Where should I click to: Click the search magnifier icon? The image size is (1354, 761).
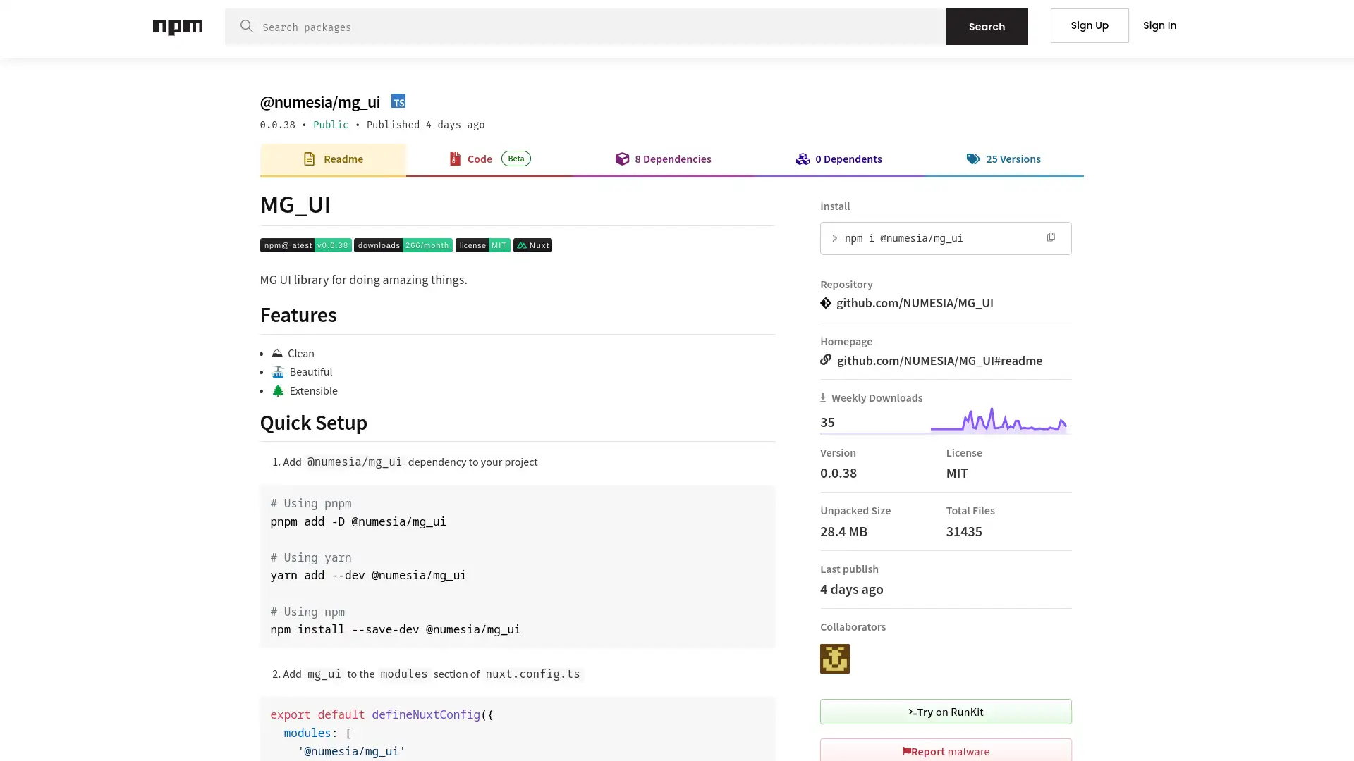246,26
